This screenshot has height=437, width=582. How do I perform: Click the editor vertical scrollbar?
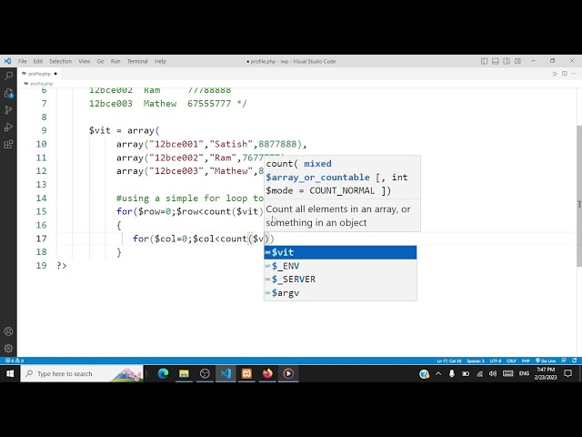(x=579, y=196)
